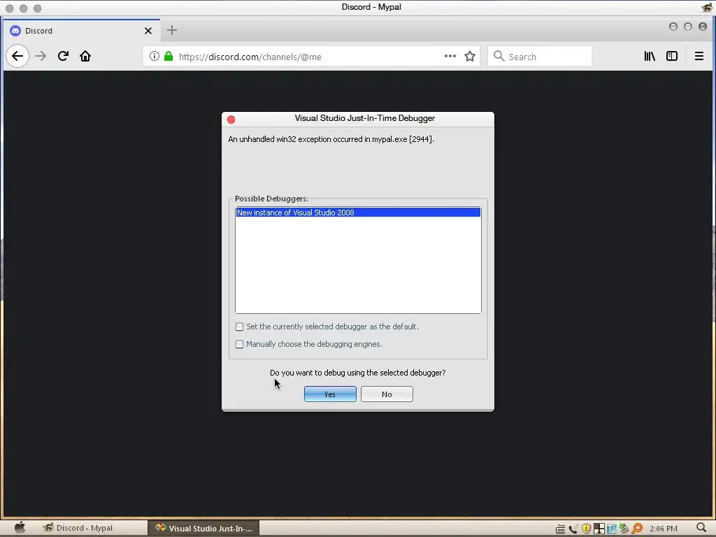Viewport: 716px width, 537px height.
Task: Open the on-screen keyboard tray icon
Action: coord(560,529)
